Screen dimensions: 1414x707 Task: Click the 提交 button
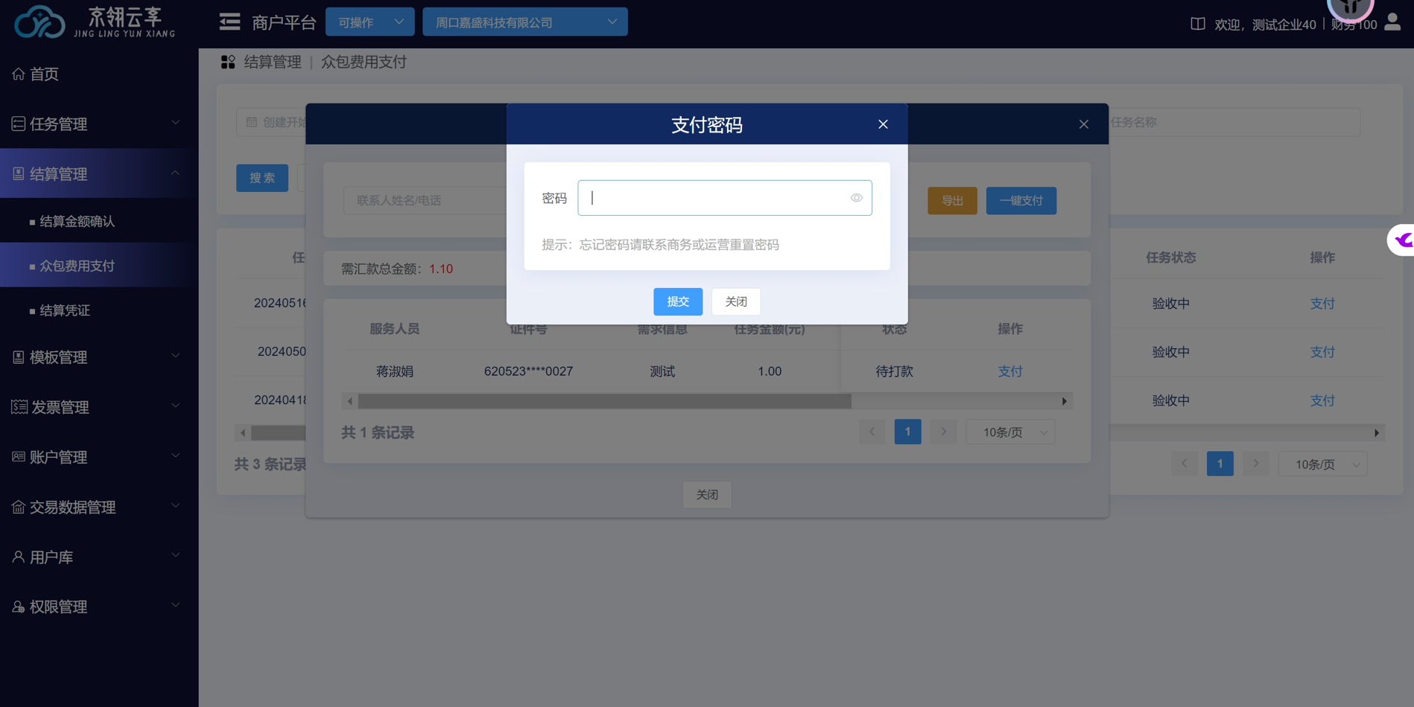tap(677, 301)
